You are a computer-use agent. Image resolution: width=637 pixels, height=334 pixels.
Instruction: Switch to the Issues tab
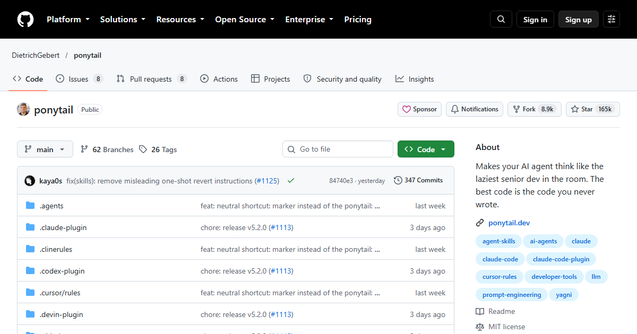pyautogui.click(x=79, y=79)
